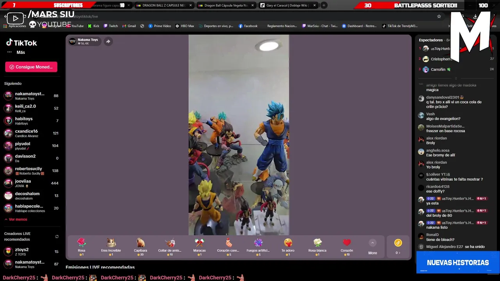
Task: Send the red Corazón gift
Action: 346,247
